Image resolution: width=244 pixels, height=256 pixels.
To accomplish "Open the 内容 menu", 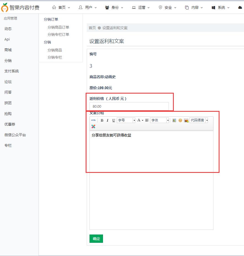I will pos(195,7).
